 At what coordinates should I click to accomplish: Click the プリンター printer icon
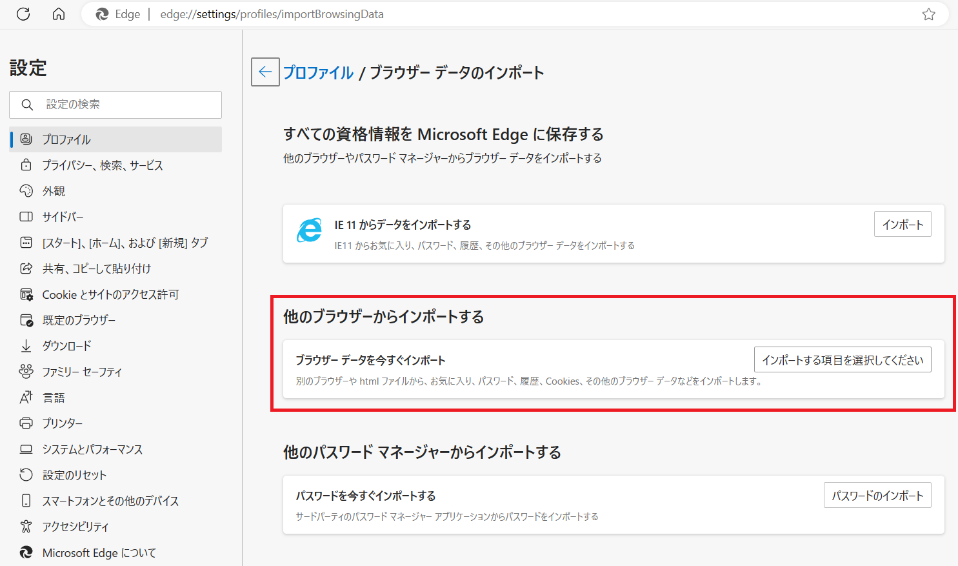click(x=26, y=423)
